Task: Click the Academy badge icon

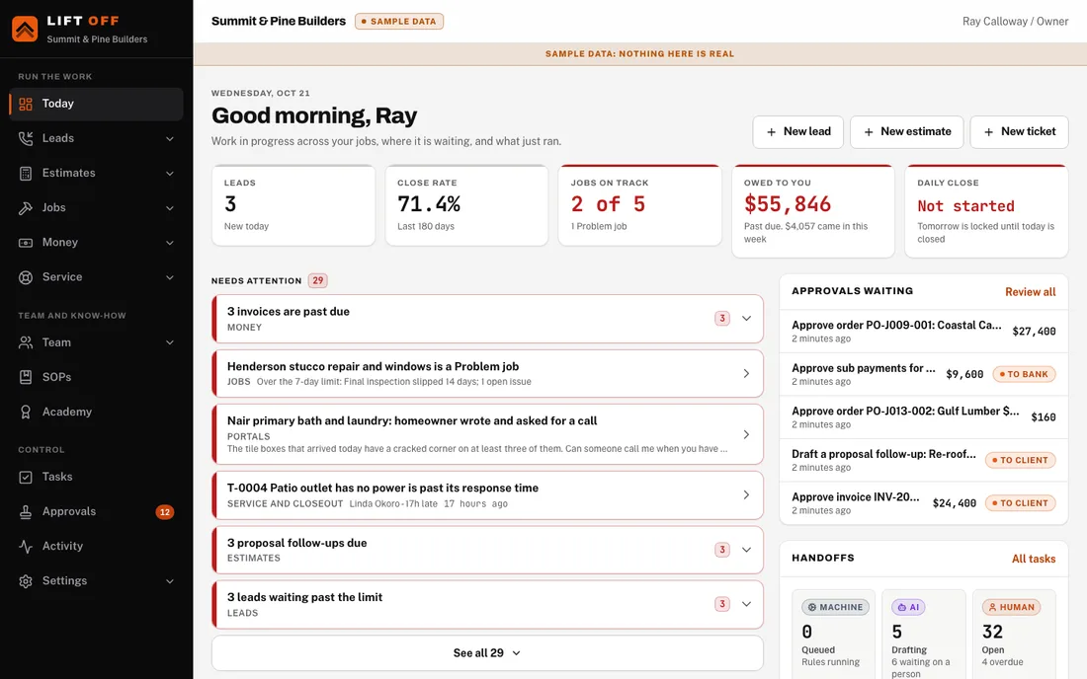Action: (26, 412)
